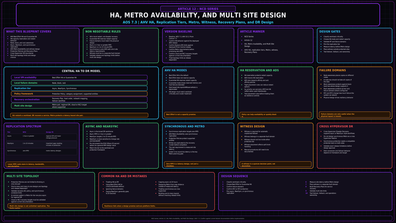
Task: Click 'Best Effort HA or Guarantee HA' text
Action: pyautogui.click(x=64, y=78)
